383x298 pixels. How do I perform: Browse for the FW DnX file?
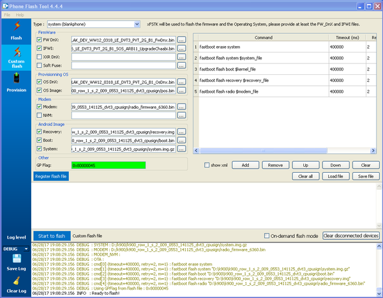click(x=182, y=40)
